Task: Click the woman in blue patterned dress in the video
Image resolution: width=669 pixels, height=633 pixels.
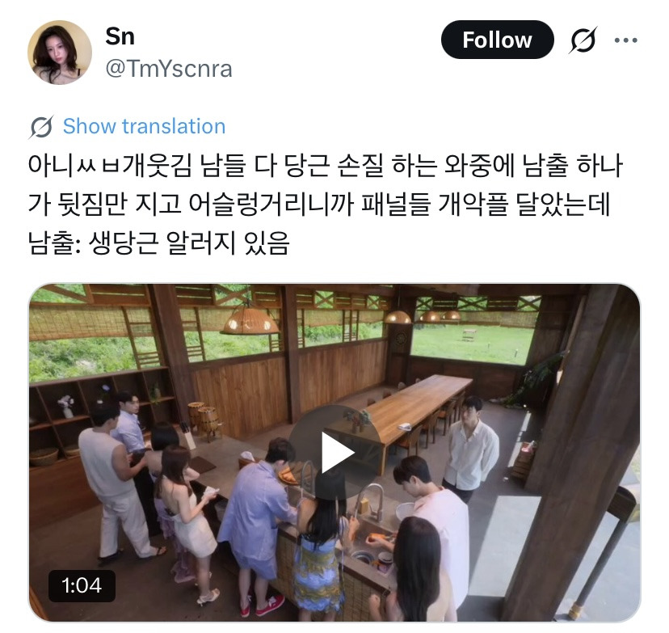Action: pos(318,551)
